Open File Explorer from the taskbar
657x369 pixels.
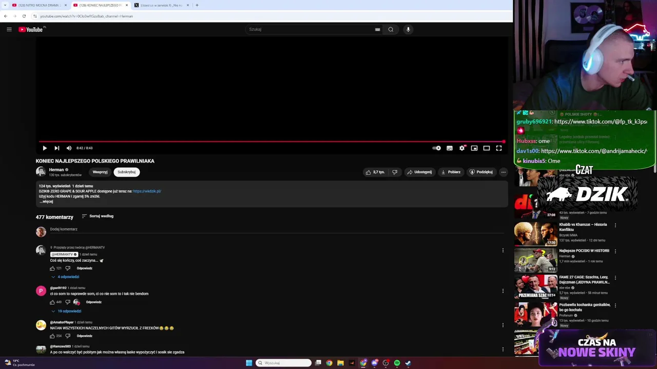[340, 363]
